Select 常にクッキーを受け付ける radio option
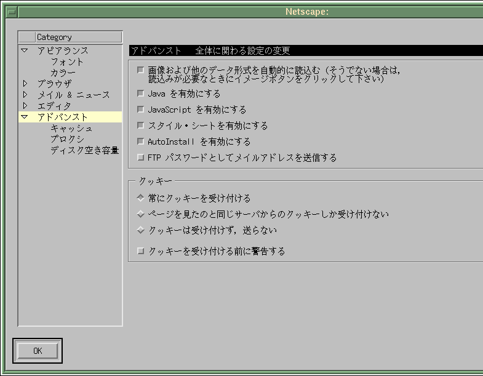 [x=140, y=198]
